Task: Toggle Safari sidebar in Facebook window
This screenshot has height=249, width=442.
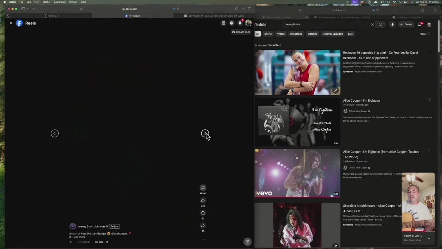Action: click(x=23, y=9)
